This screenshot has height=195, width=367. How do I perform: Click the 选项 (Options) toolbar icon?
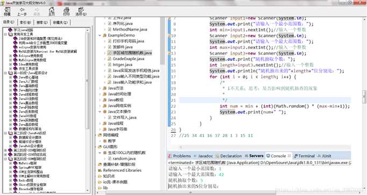[81, 11]
